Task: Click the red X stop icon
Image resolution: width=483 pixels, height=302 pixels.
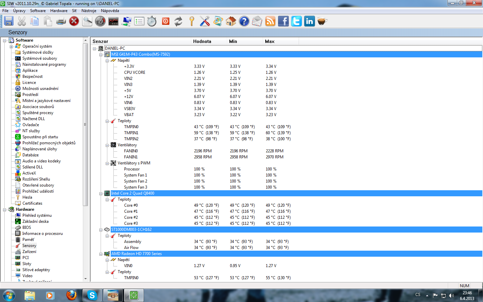Action: [74, 21]
